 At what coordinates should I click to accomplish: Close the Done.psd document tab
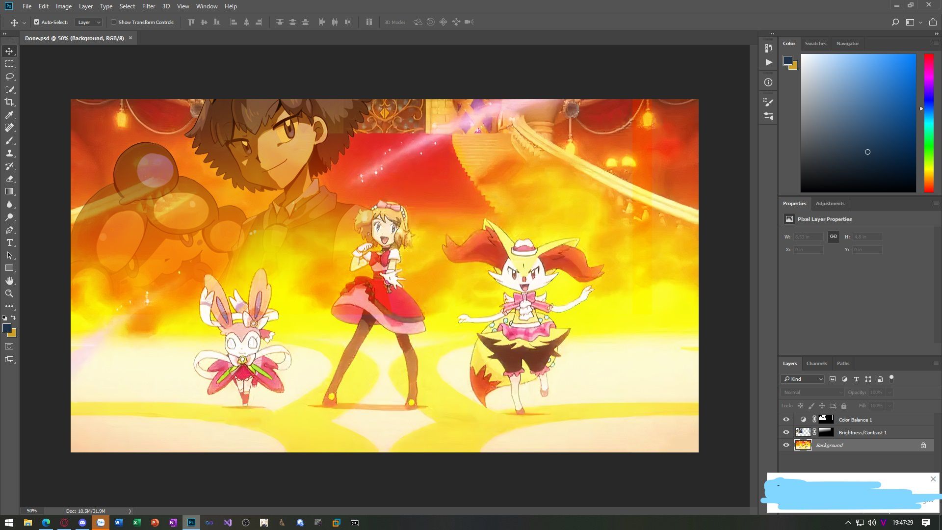pos(131,38)
